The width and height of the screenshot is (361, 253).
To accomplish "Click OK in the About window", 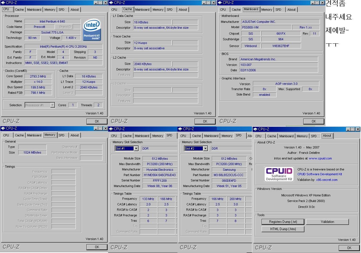I will pos(349,248).
